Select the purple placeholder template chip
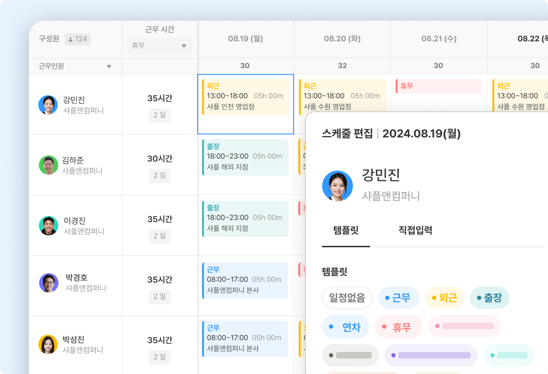 coord(431,355)
